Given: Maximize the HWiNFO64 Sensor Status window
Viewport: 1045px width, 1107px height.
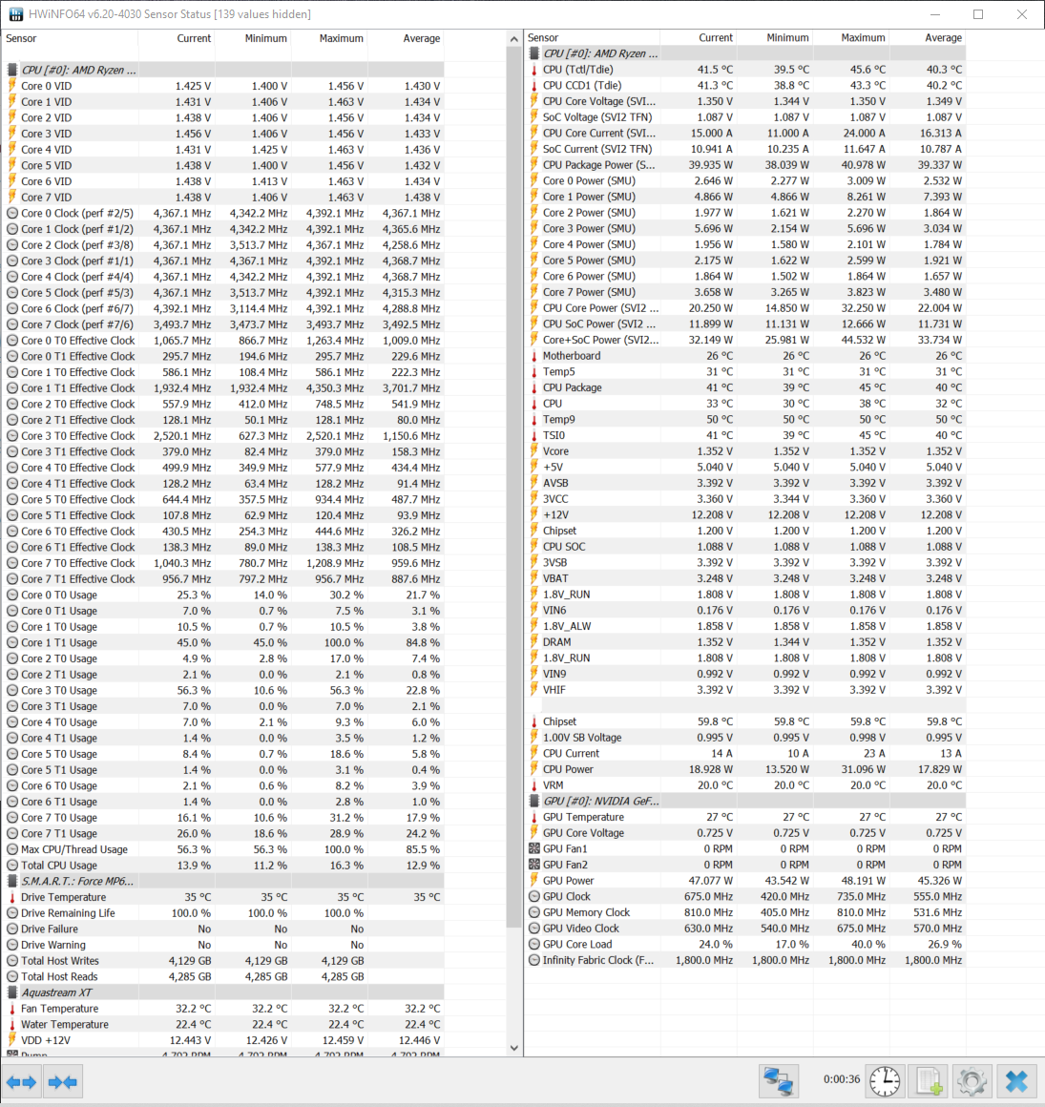Looking at the screenshot, I should click(x=978, y=14).
